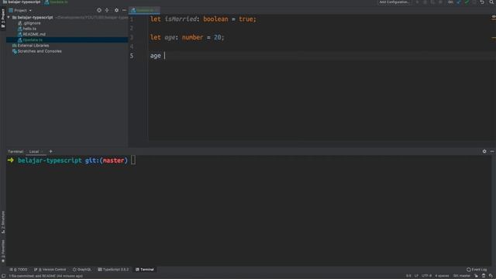Click the terminal prompt input area
Screen dimensions: 496x279
133,160
